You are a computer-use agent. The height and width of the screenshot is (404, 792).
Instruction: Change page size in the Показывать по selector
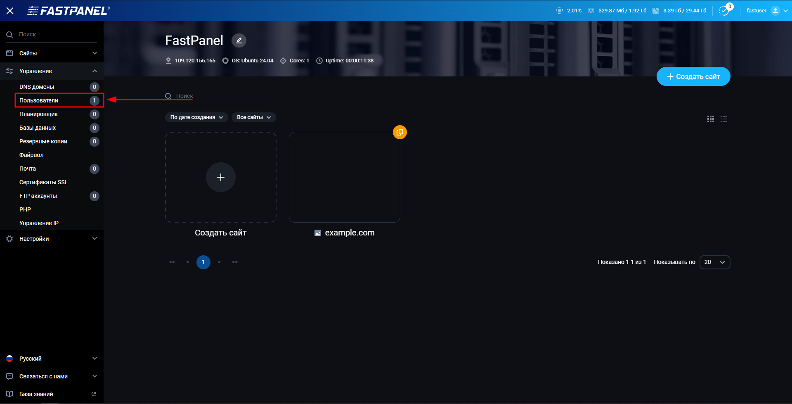point(714,262)
